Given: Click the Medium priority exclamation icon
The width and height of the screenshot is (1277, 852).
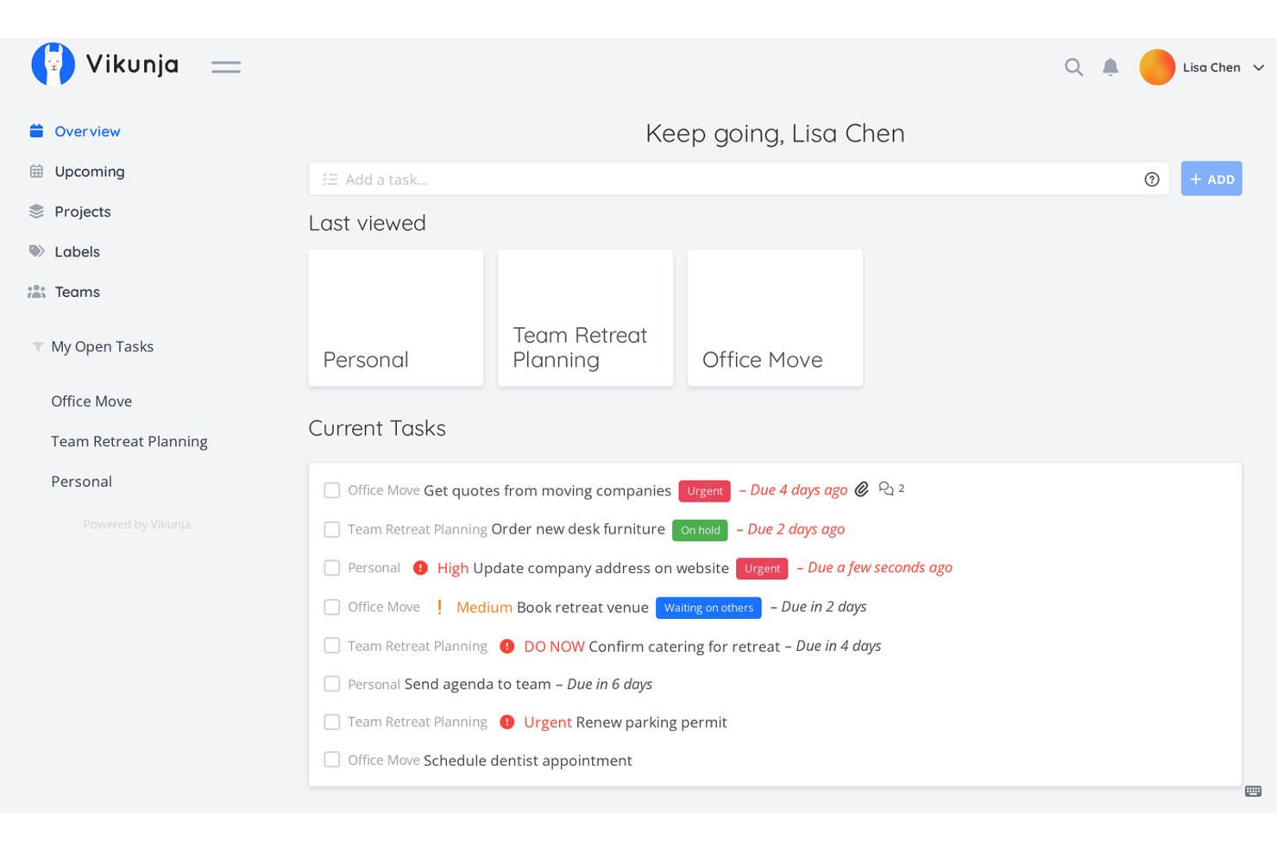Looking at the screenshot, I should [x=439, y=607].
